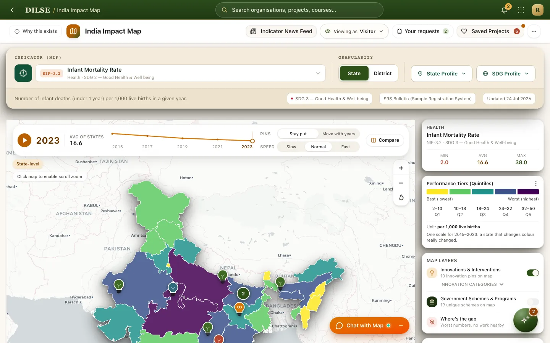This screenshot has height=343, width=550.
Task: Click the green indicator compass icon
Action: (23, 73)
